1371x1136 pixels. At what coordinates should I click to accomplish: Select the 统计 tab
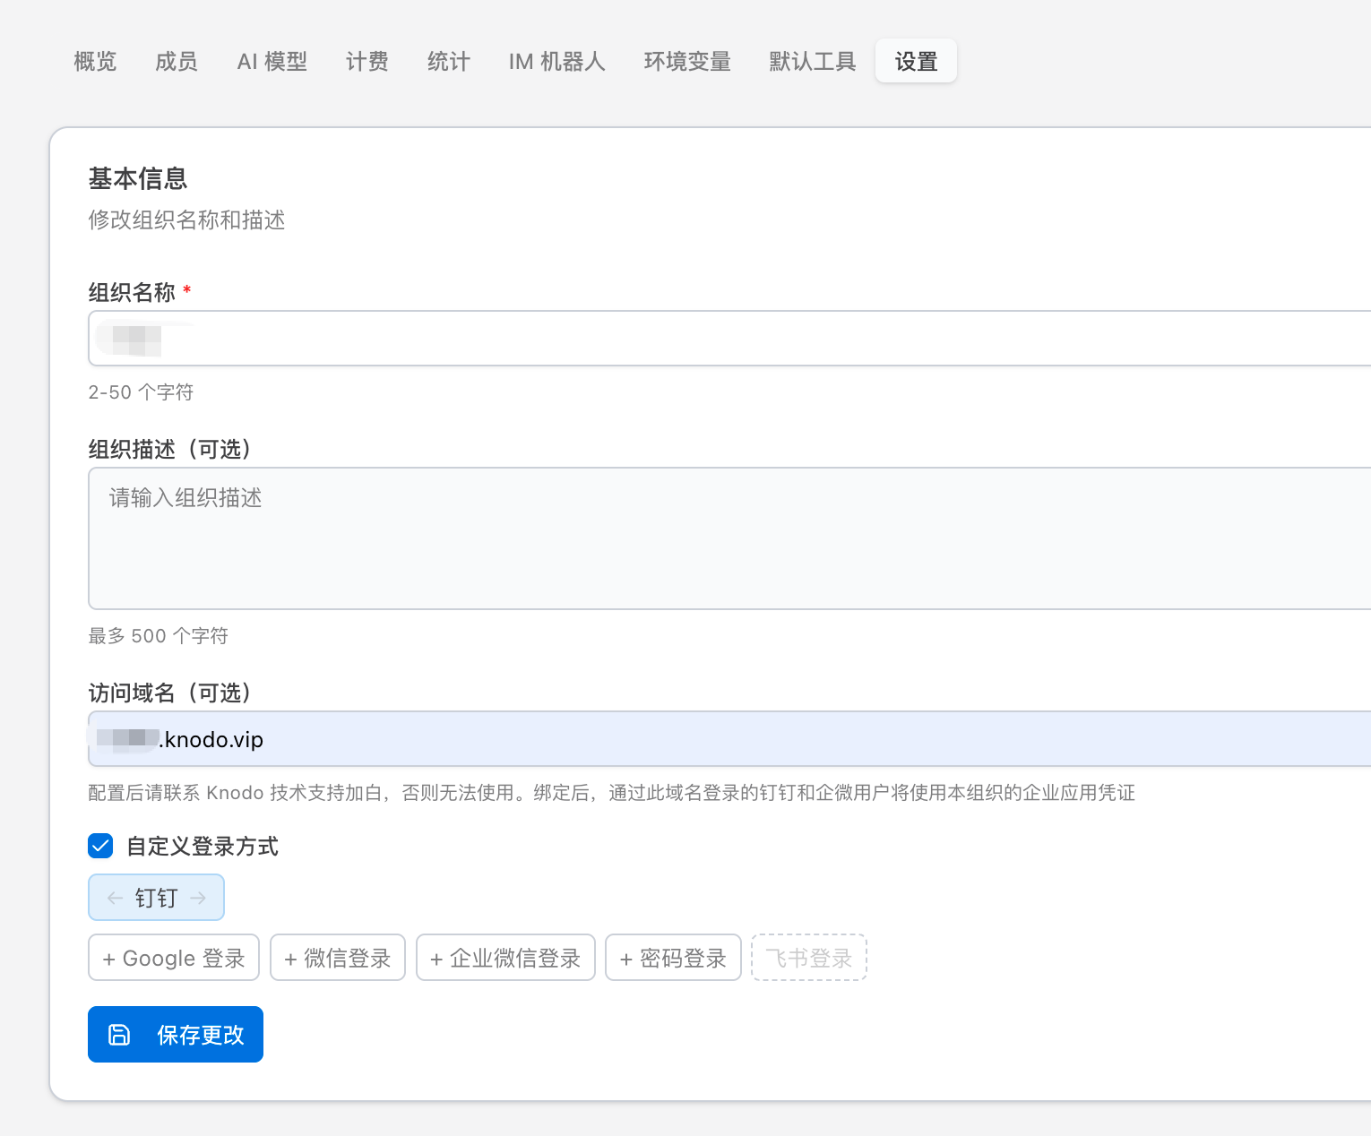448,61
